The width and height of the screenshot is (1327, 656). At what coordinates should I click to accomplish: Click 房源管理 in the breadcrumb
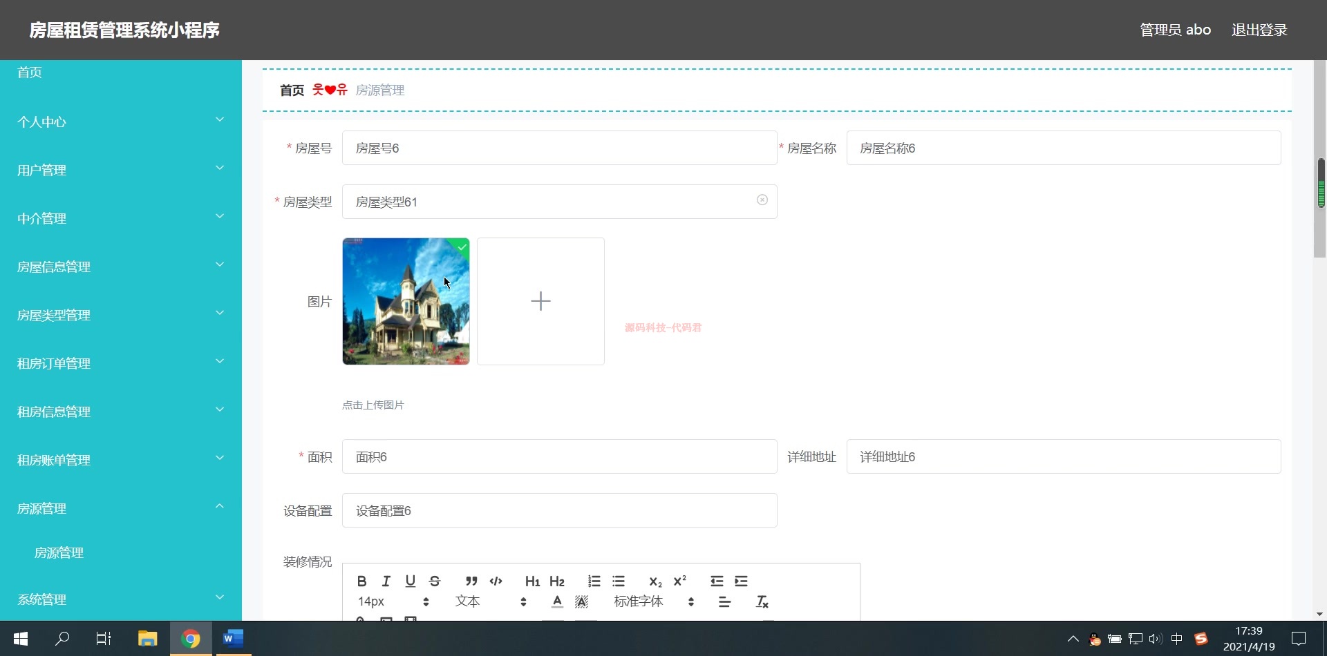tap(380, 90)
